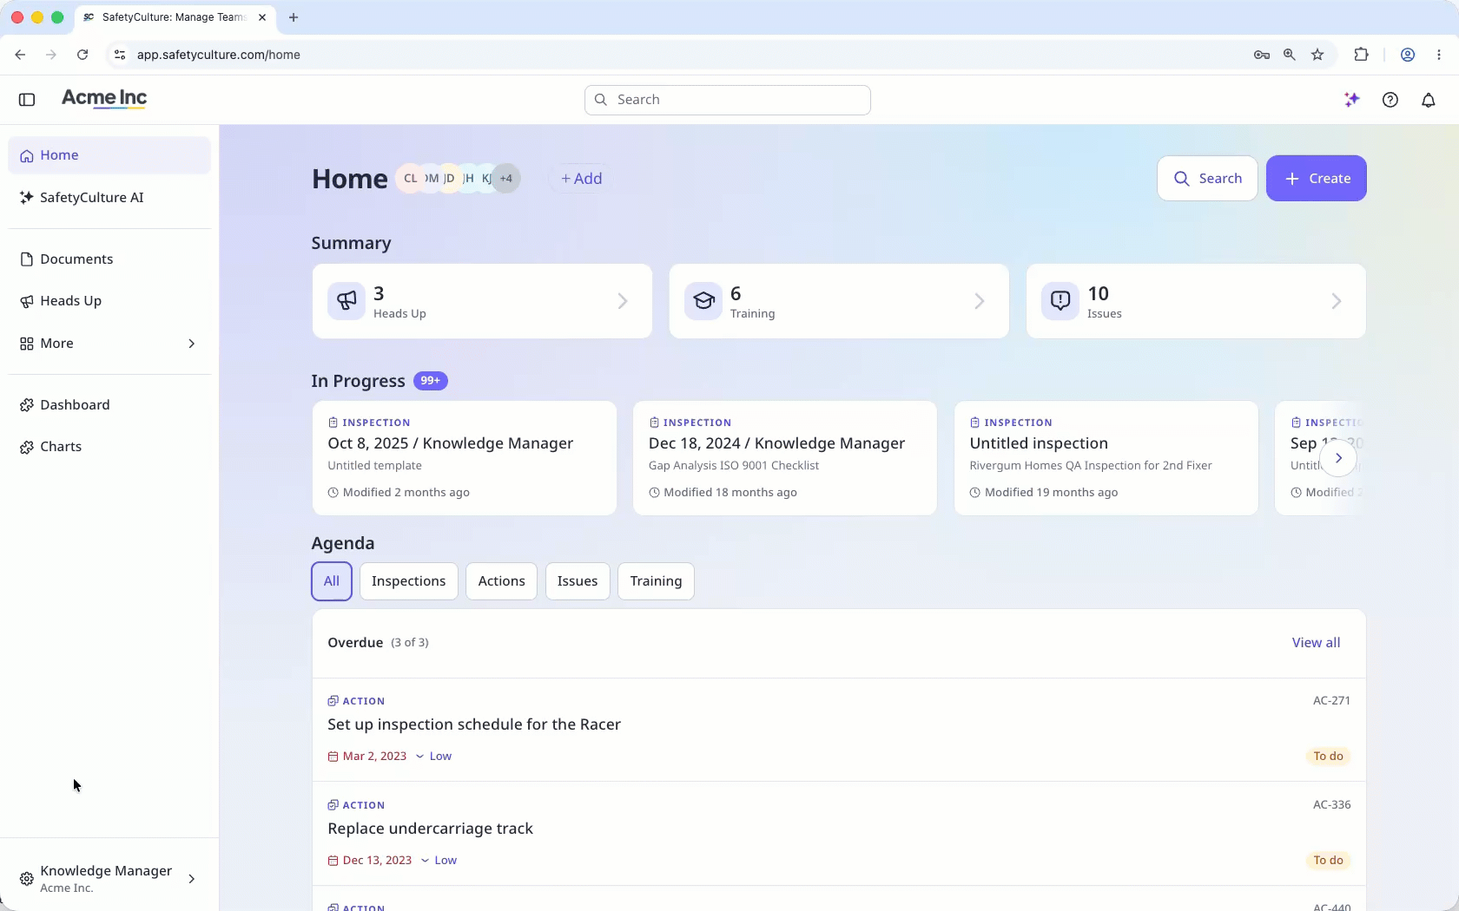1459x911 pixels.
Task: Click the settings gear beside Knowledge Manager
Action: coord(27,879)
